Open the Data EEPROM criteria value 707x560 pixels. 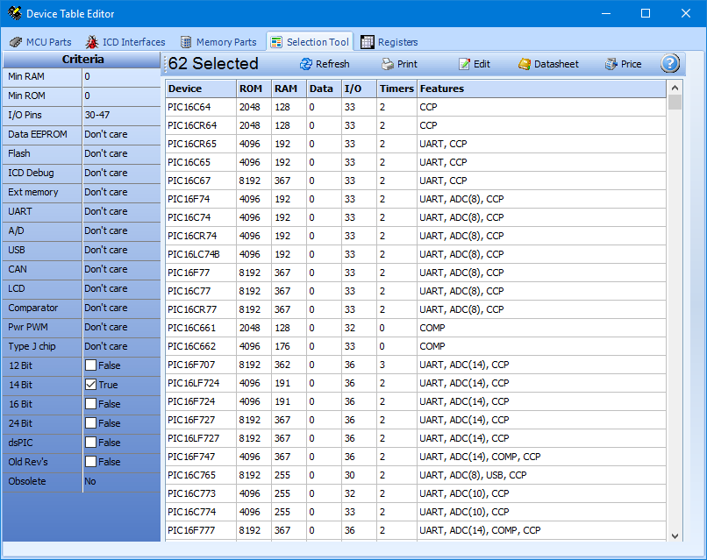[x=122, y=134]
